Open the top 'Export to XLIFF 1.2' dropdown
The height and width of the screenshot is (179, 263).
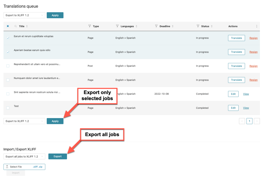coord(24,15)
